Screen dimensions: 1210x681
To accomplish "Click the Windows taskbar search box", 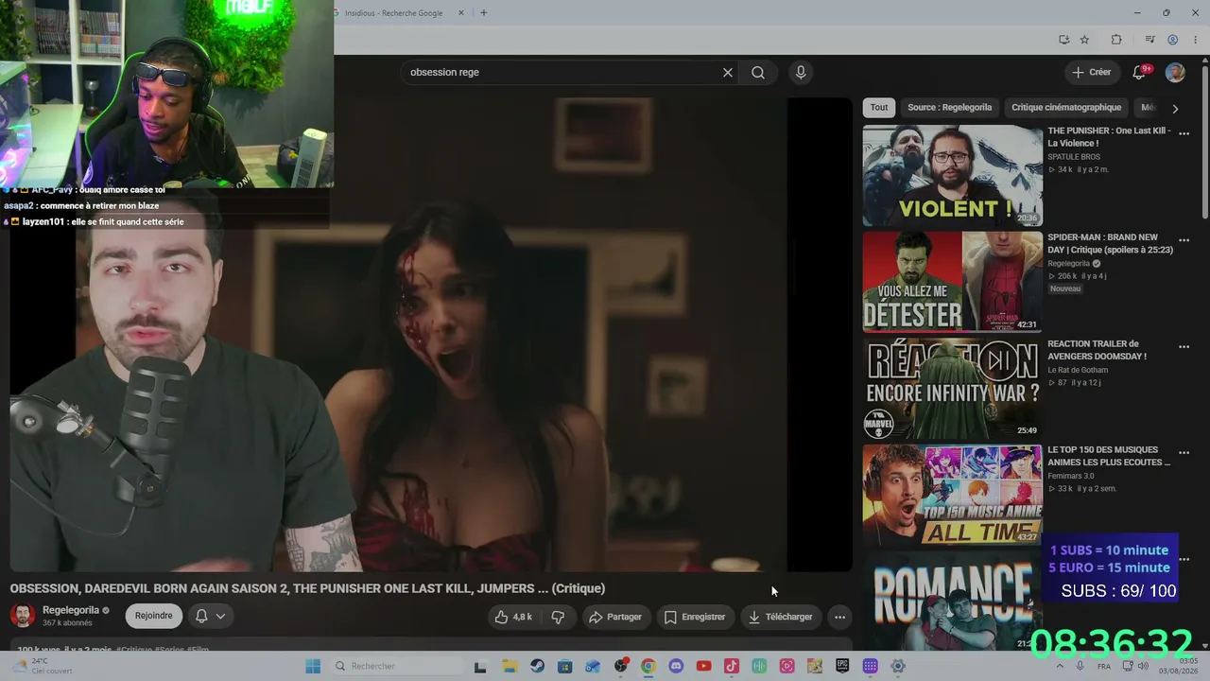I will (x=397, y=666).
